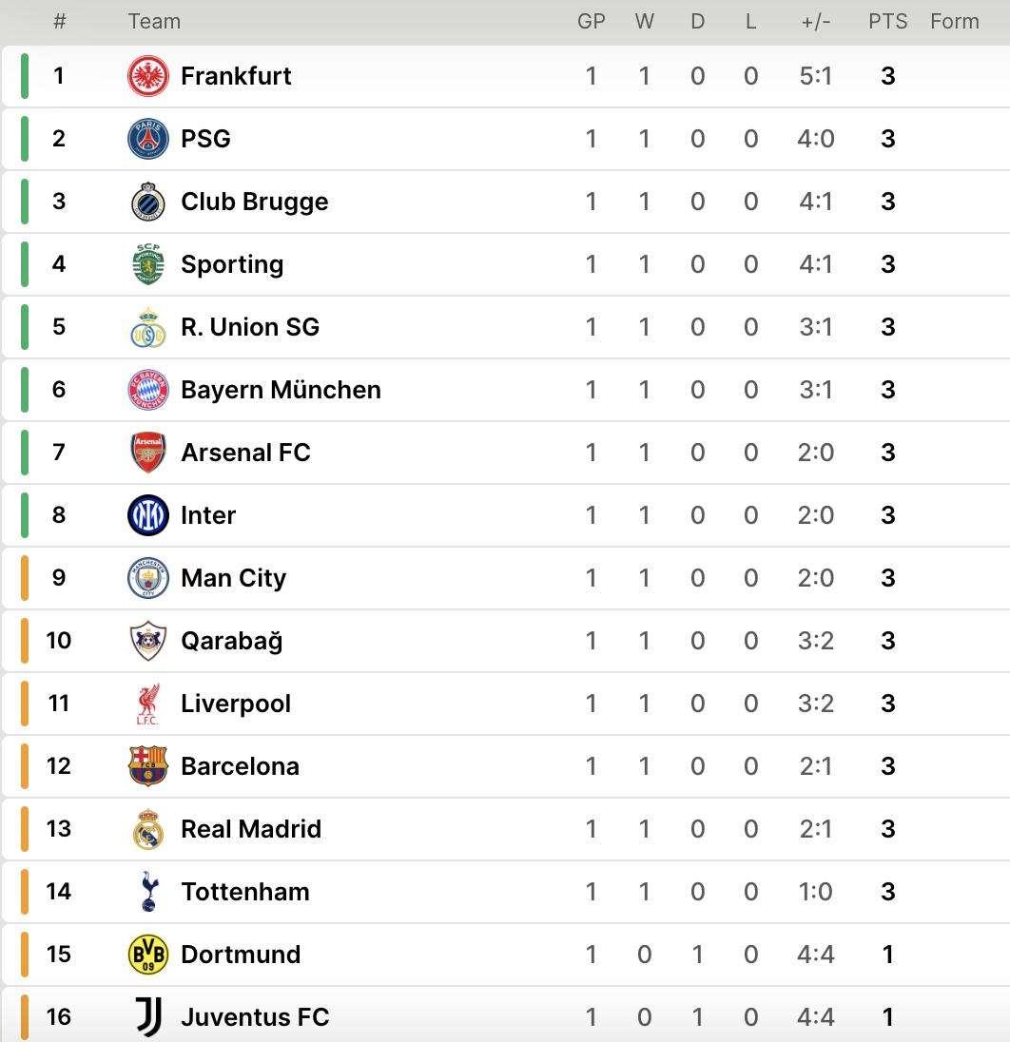
Task: Click the Frankfurt eagle crest
Action: (147, 76)
